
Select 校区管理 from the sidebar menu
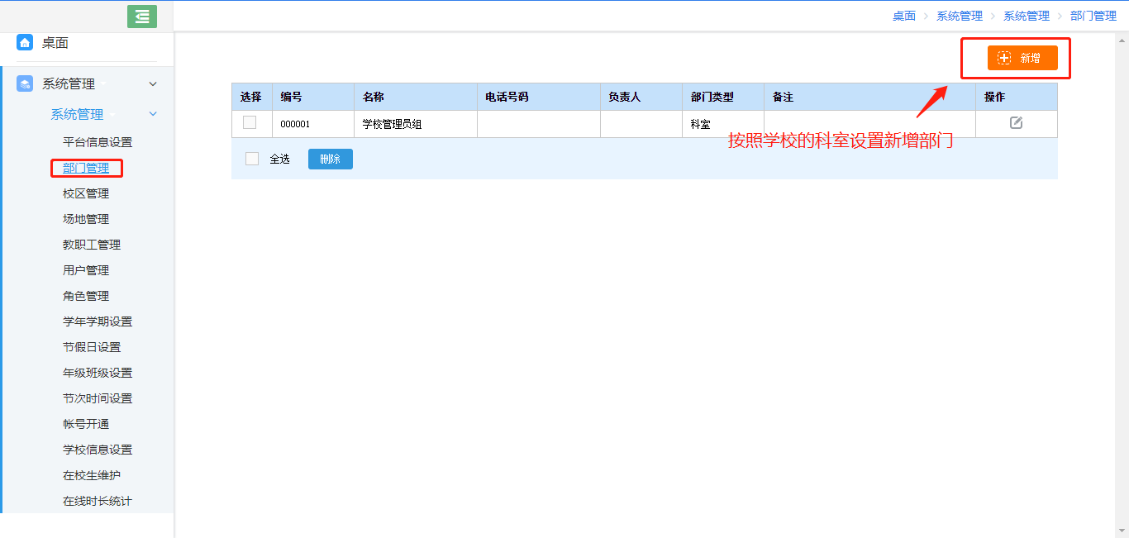pos(87,193)
